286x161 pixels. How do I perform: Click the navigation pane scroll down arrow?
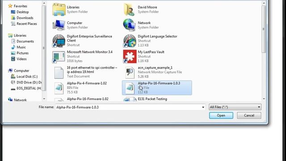[44, 99]
